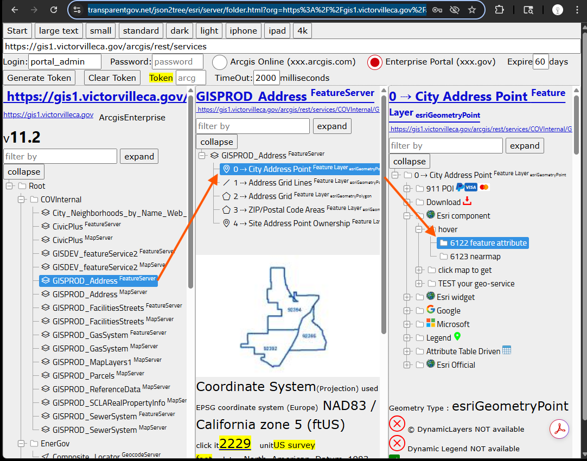Select the Enterprise Portal radio button
Screen dimensions: 587x461
coord(375,62)
